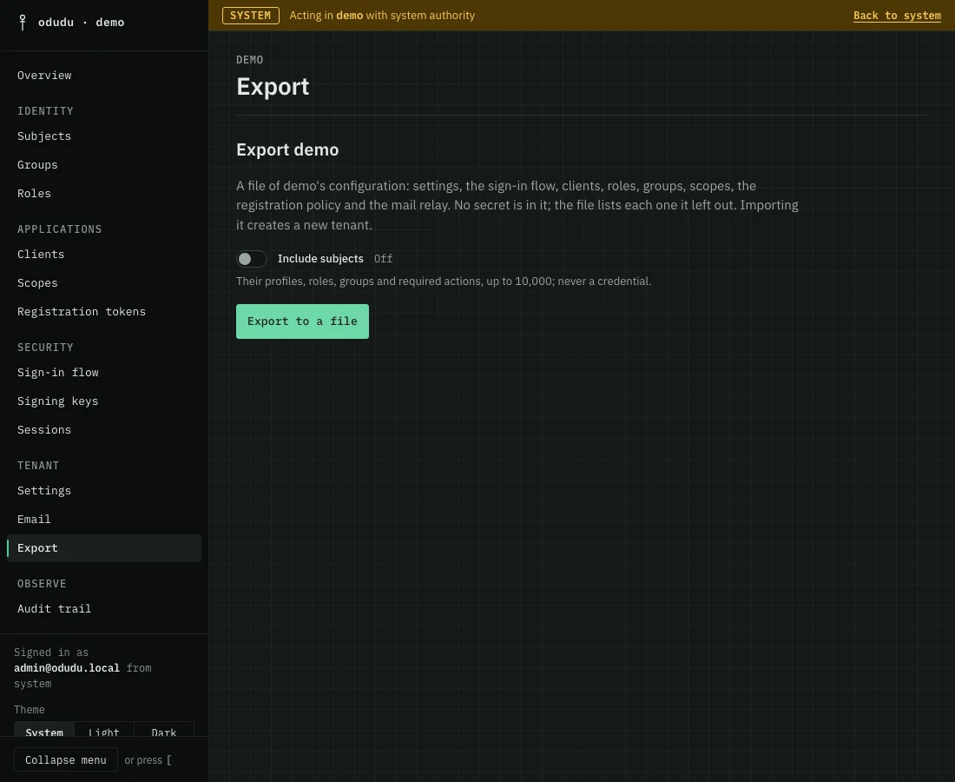Viewport: 955px width, 782px height.
Task: Click the 'Off' toggle state label
Action: point(383,259)
